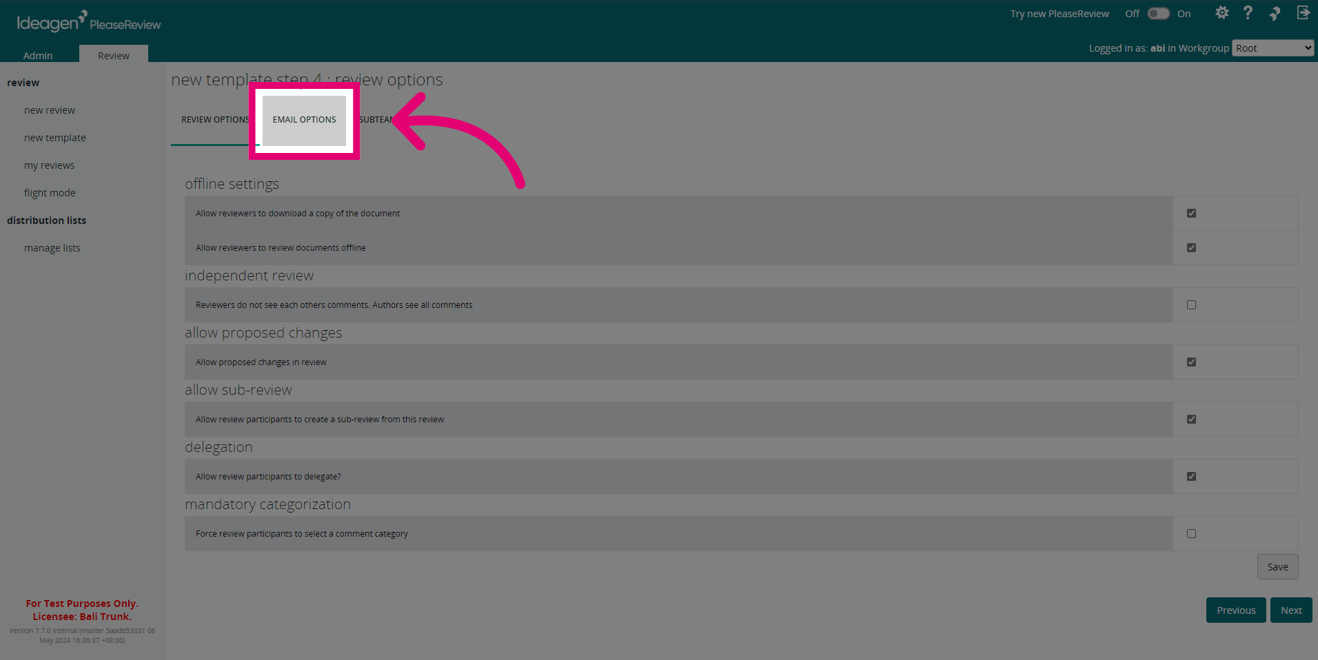Switch to the Review tab
Viewport: 1318px width, 660px height.
click(x=114, y=55)
